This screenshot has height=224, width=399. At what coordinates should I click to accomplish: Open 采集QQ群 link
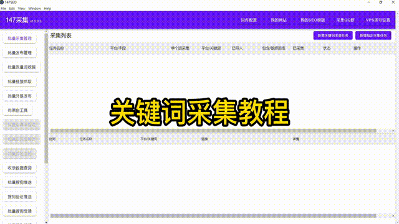coord(345,20)
